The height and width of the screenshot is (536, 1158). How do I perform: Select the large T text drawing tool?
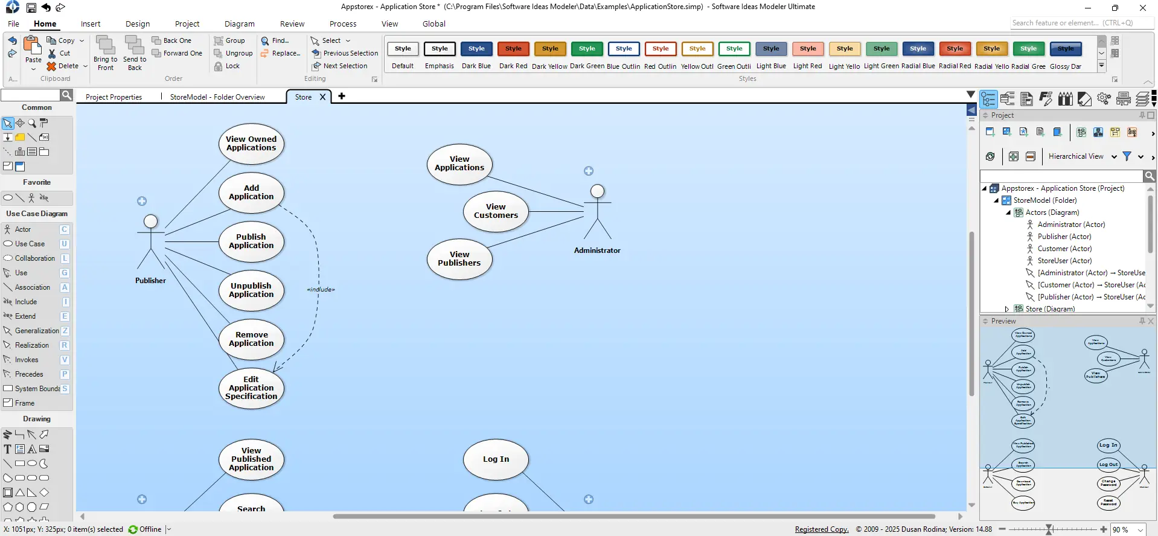(x=8, y=449)
